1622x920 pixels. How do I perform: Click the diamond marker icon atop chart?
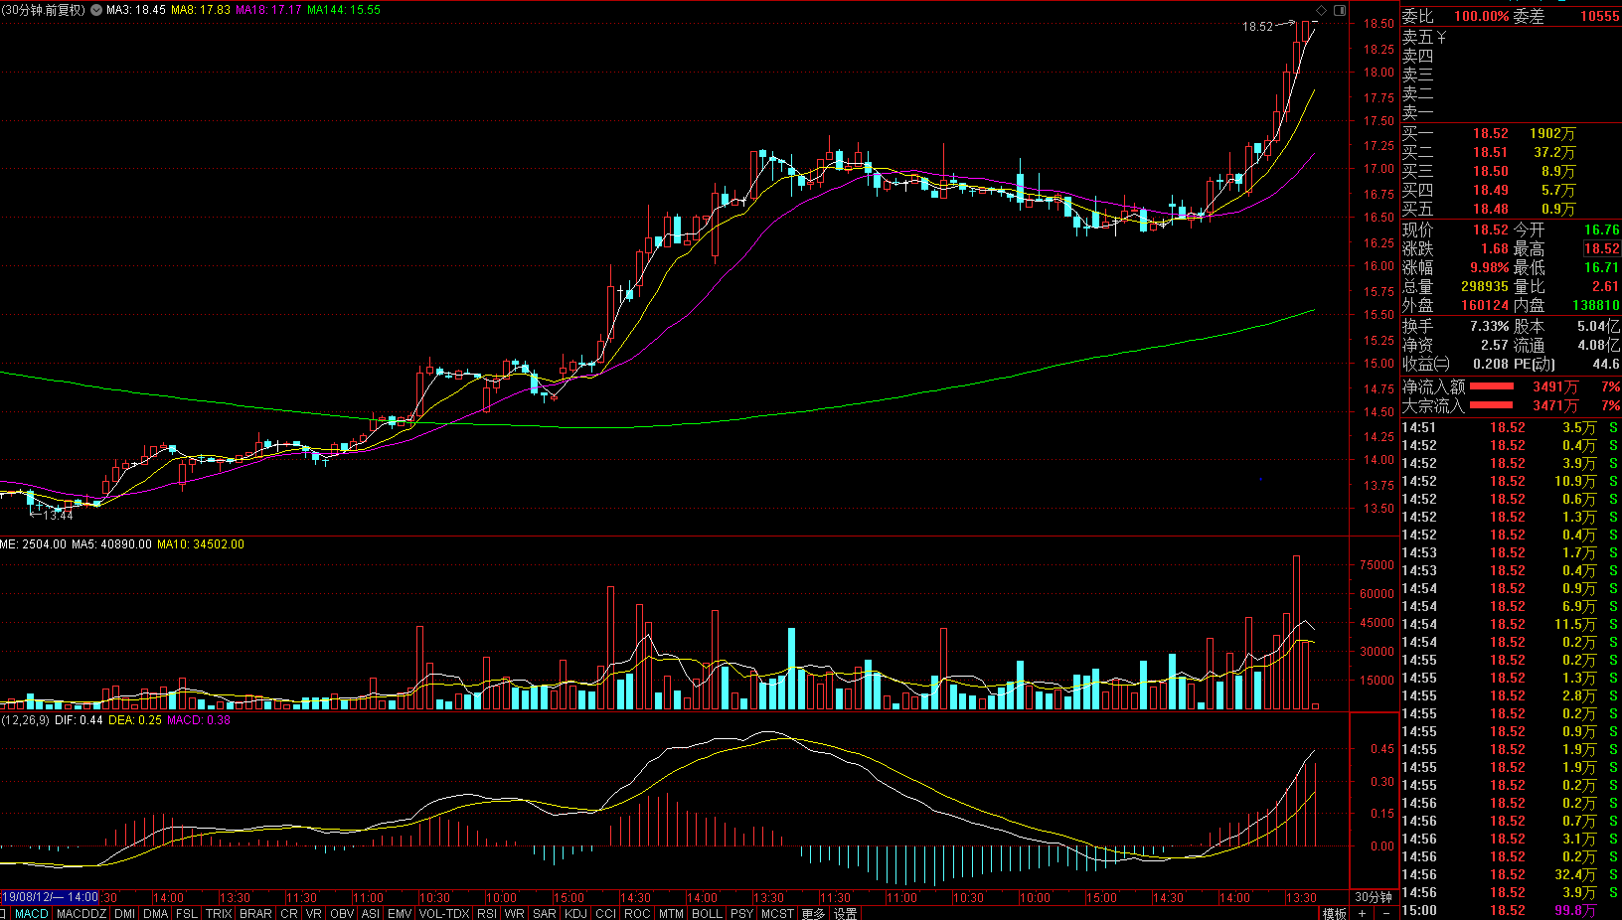tap(1321, 10)
